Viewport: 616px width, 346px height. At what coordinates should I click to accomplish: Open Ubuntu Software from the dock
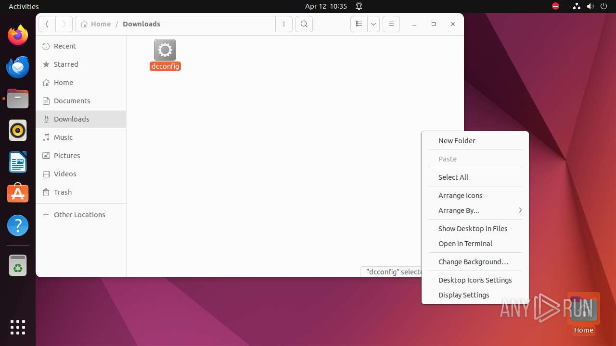coord(18,194)
